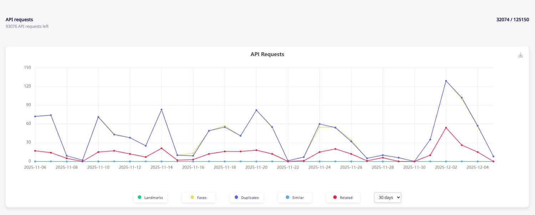This screenshot has height=215, width=535.
Task: Click the "93076 API requests left" text
Action: (27, 26)
